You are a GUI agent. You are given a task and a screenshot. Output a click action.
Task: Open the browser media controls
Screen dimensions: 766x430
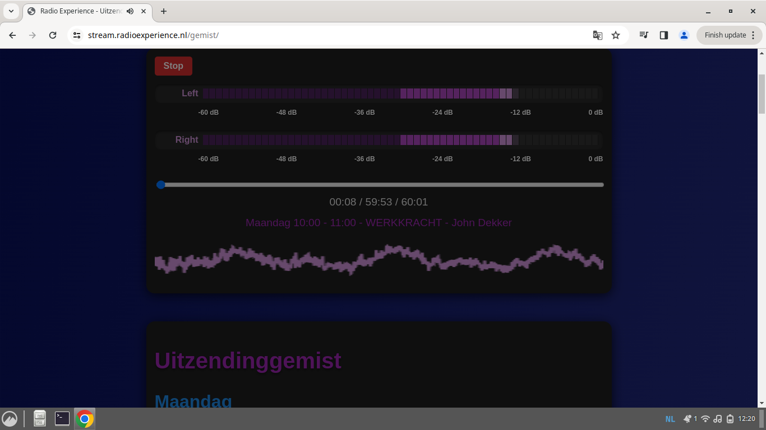pyautogui.click(x=644, y=35)
